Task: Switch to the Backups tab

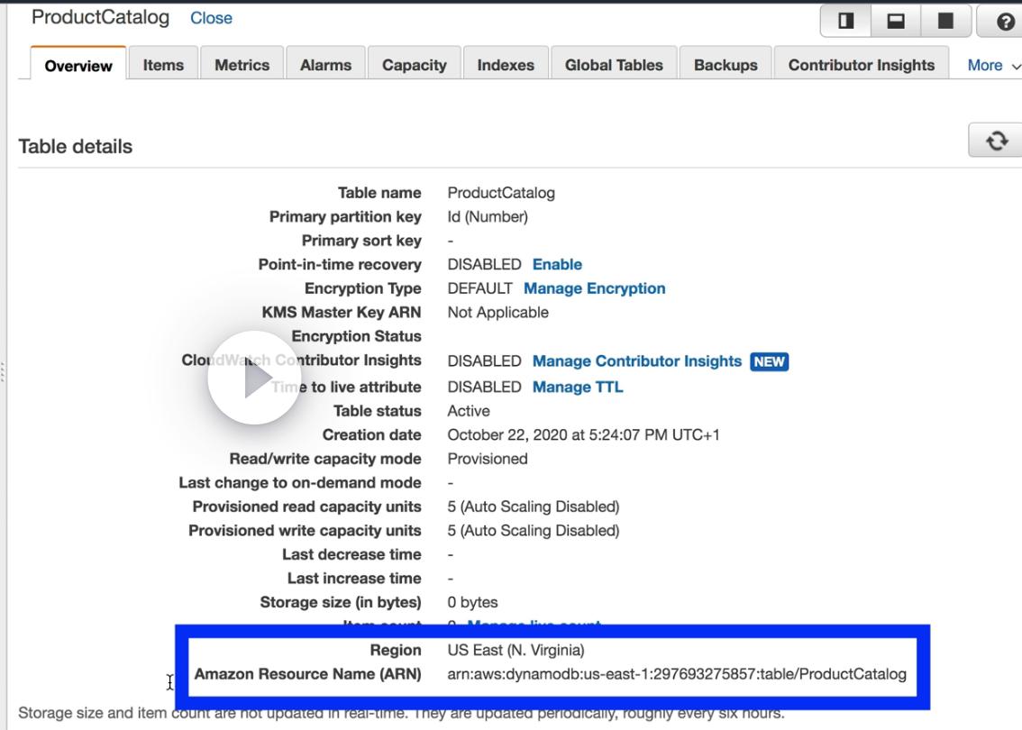Action: click(x=725, y=65)
